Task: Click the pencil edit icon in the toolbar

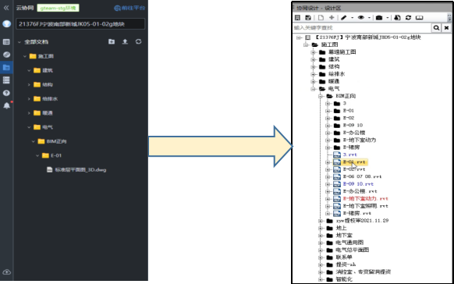Action: coord(344,18)
